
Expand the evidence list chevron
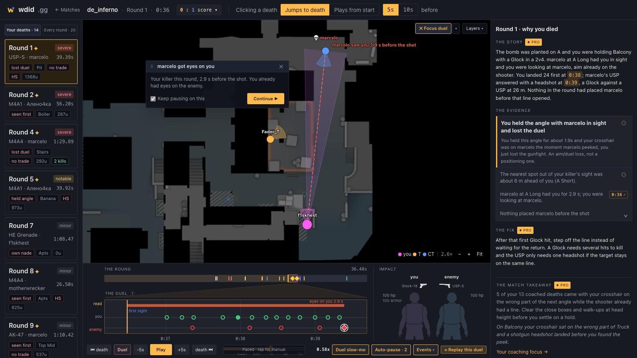point(625,216)
